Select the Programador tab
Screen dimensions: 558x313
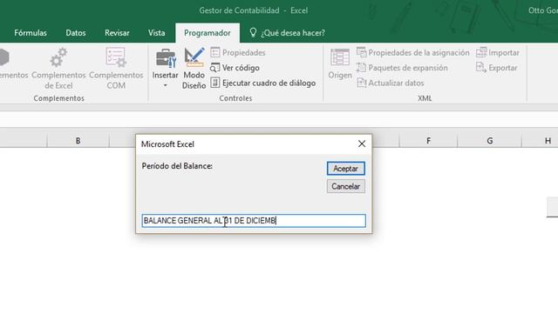pyautogui.click(x=208, y=33)
